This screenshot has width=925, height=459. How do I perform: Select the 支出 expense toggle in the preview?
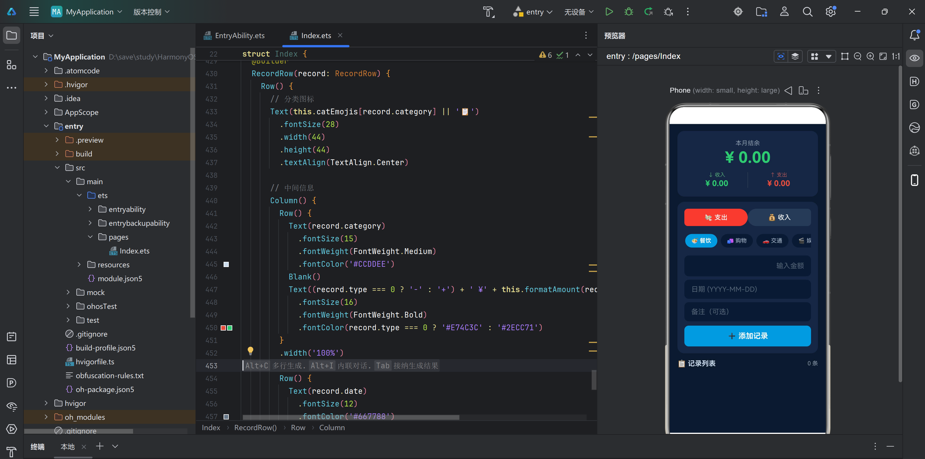(x=716, y=217)
